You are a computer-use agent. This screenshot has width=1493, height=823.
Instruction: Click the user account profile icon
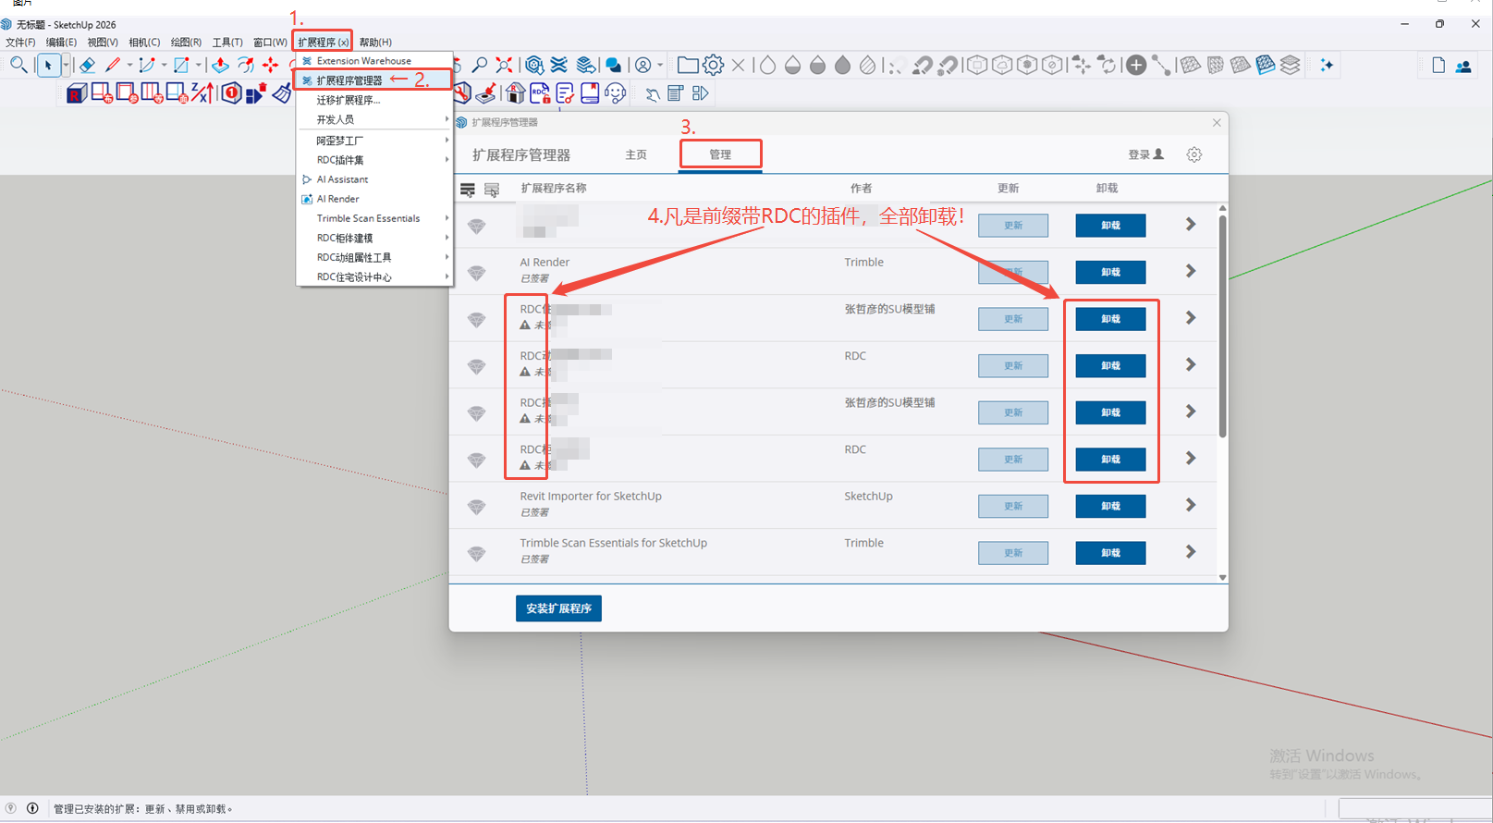[x=642, y=65]
